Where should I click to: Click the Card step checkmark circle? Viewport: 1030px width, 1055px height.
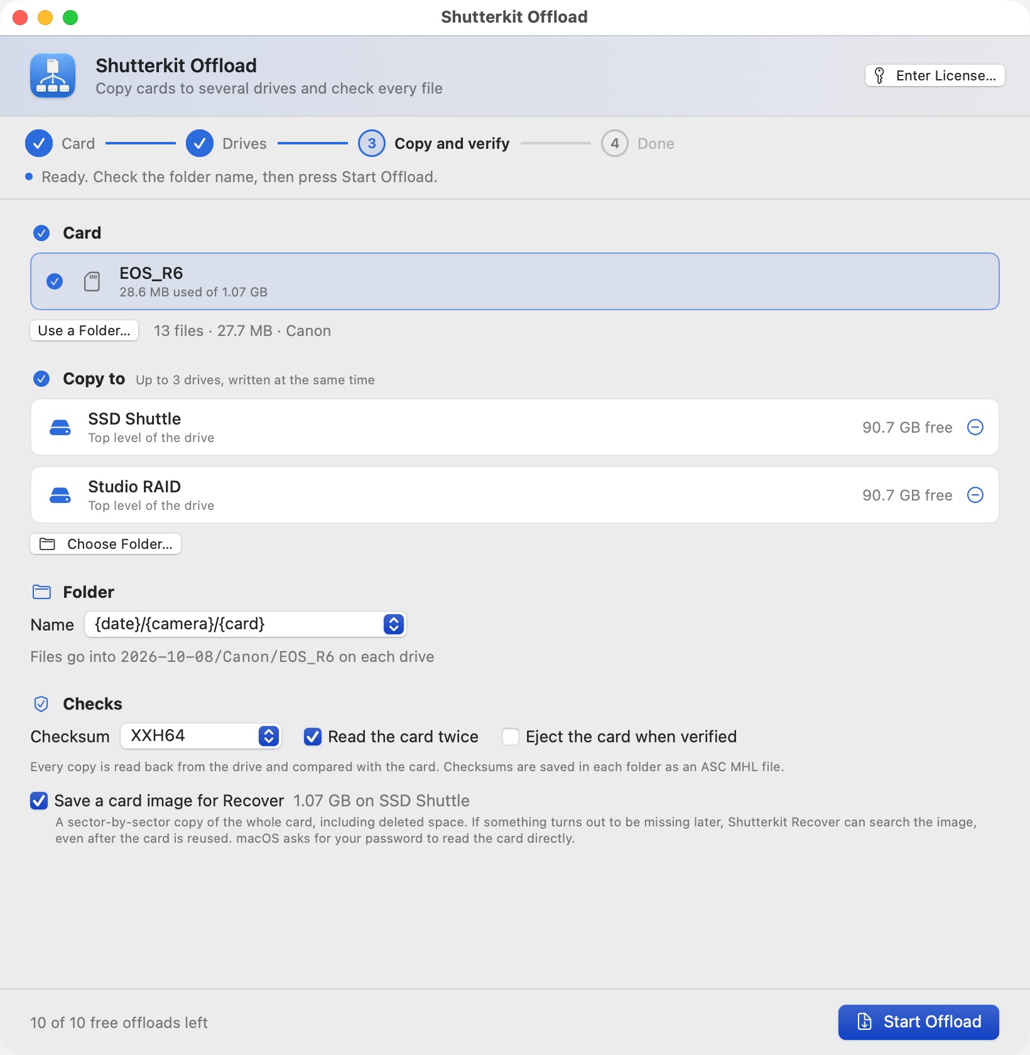click(39, 144)
